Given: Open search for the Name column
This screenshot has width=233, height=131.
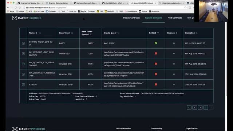Looking at the screenshot, I should [x=40, y=33].
